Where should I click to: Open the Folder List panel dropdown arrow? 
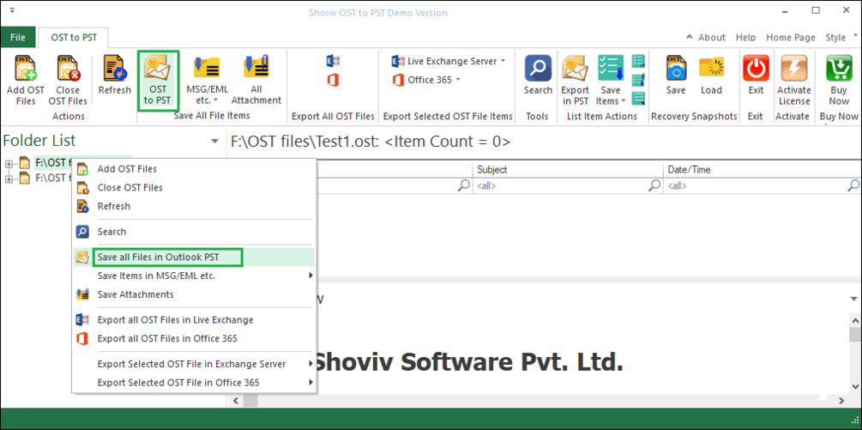[x=214, y=142]
